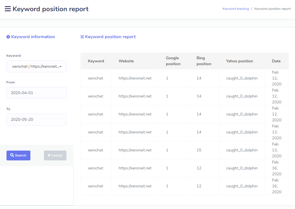Click the To date field
The height and width of the screenshot is (209, 295).
(x=36, y=119)
